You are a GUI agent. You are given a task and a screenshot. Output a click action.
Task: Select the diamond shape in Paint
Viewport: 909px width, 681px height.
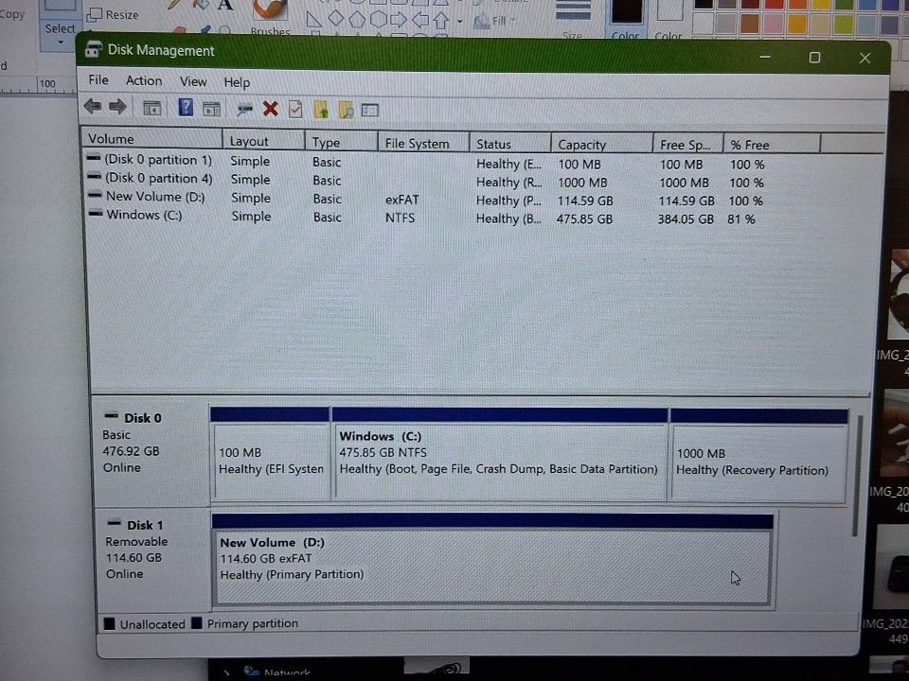(x=335, y=19)
